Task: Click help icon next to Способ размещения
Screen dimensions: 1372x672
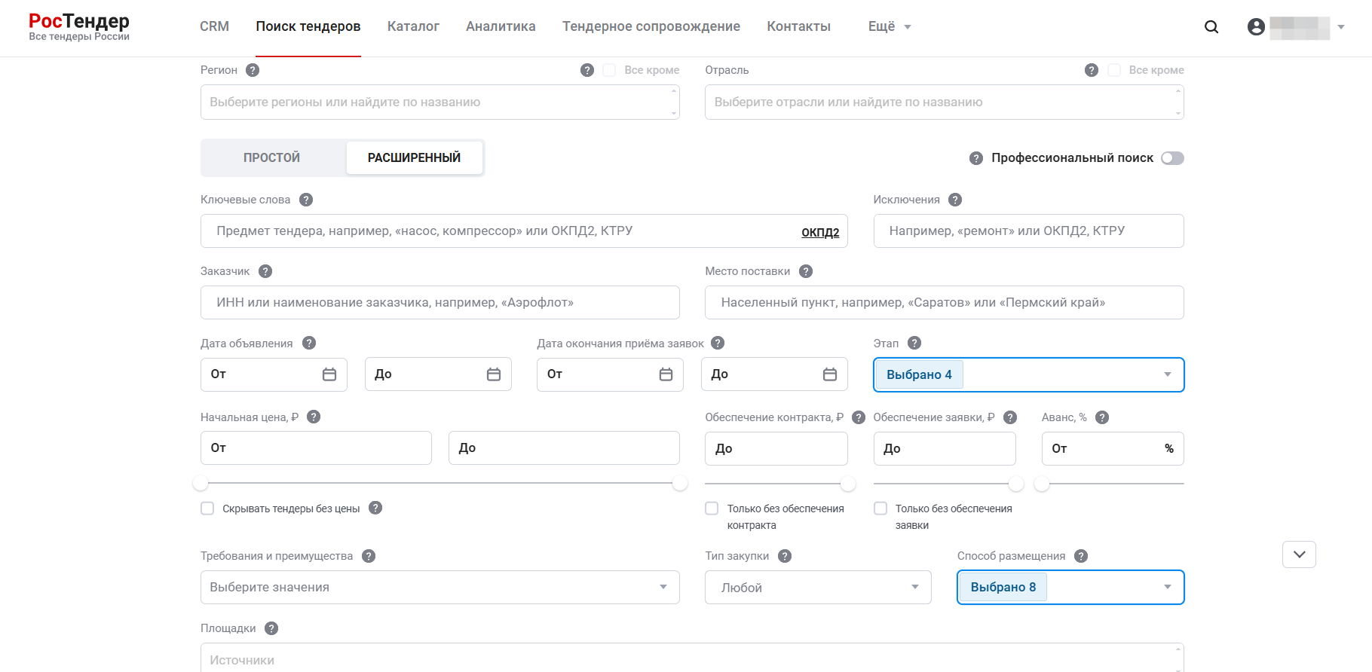Action: tap(1081, 556)
